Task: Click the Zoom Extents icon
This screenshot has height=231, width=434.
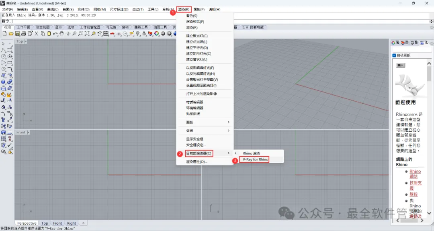Action: click(87, 33)
